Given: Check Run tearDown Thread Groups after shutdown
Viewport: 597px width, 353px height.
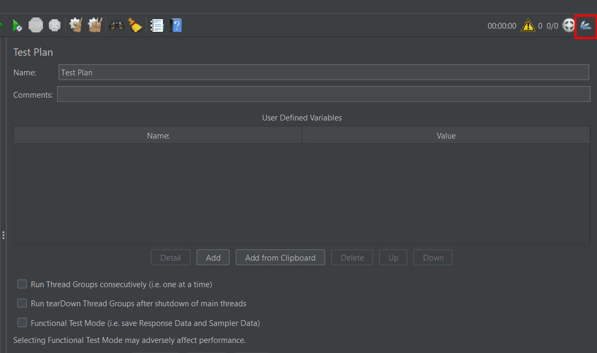Looking at the screenshot, I should coord(22,303).
